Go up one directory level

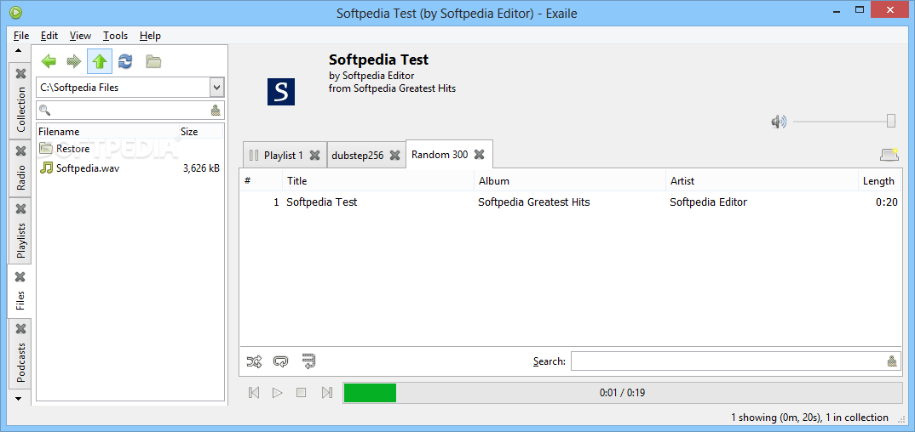click(x=99, y=61)
